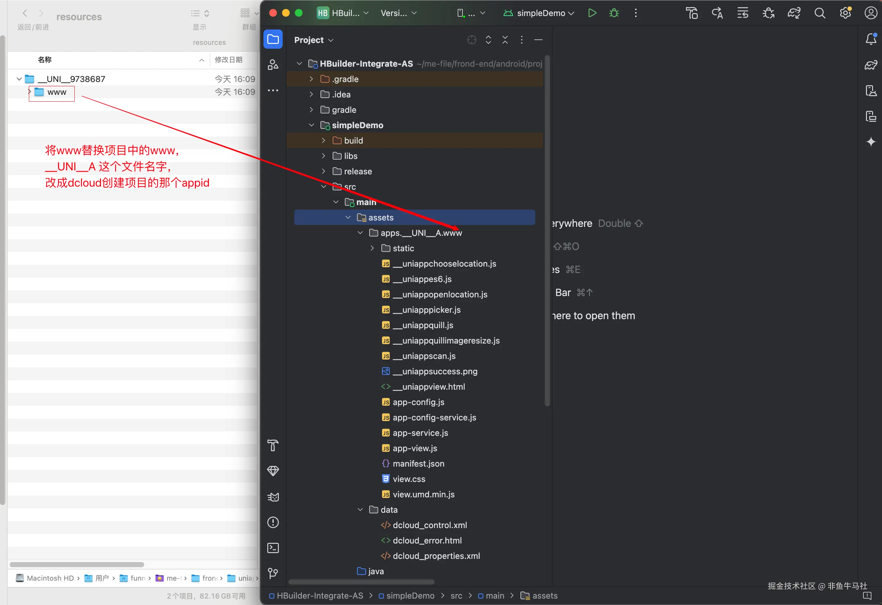
Task: Open the simpleDemo run configuration dropdown
Action: (540, 13)
